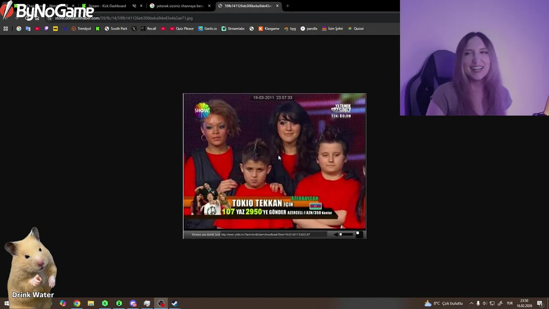This screenshot has width=549, height=309.
Task: Expand the hidden system tray icons
Action: click(471, 303)
